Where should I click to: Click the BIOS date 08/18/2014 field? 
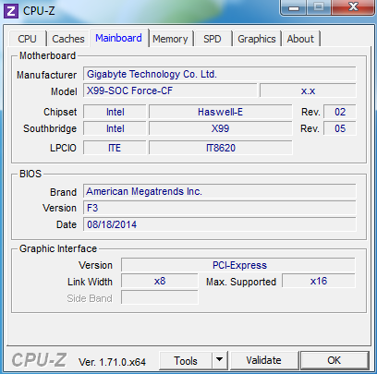(x=219, y=224)
